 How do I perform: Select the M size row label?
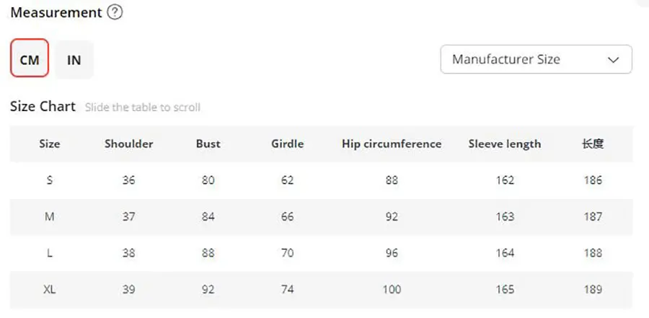[49, 216]
